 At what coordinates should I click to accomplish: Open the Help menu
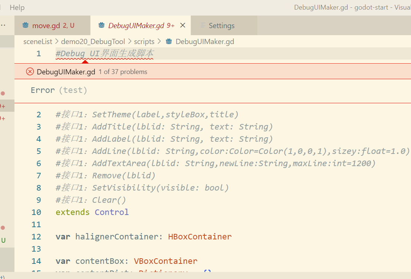(x=17, y=7)
